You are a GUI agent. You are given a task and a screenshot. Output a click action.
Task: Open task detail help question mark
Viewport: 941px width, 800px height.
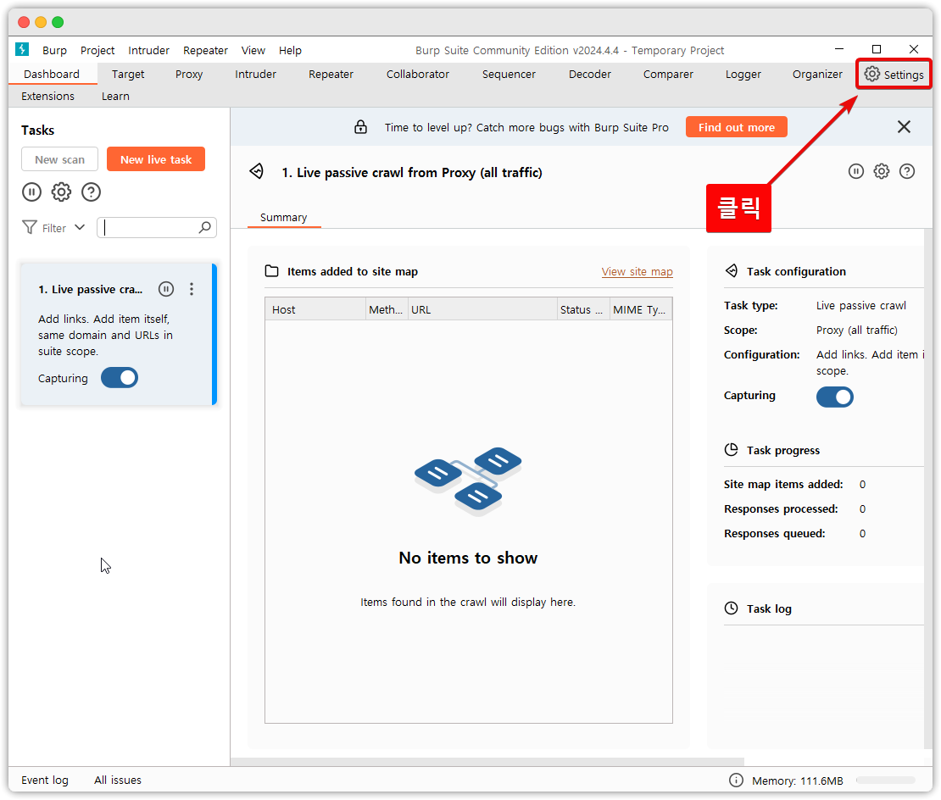(907, 171)
